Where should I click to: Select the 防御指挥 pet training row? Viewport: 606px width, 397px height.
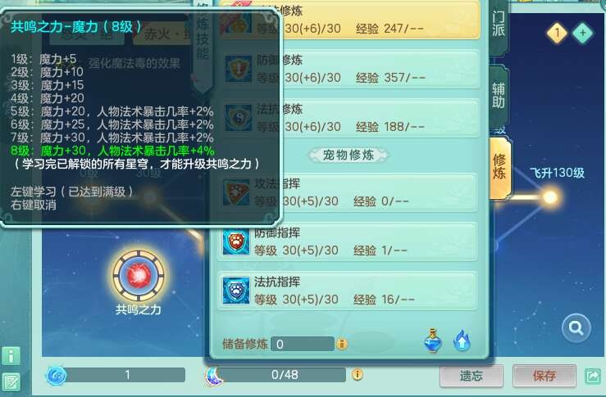348,242
